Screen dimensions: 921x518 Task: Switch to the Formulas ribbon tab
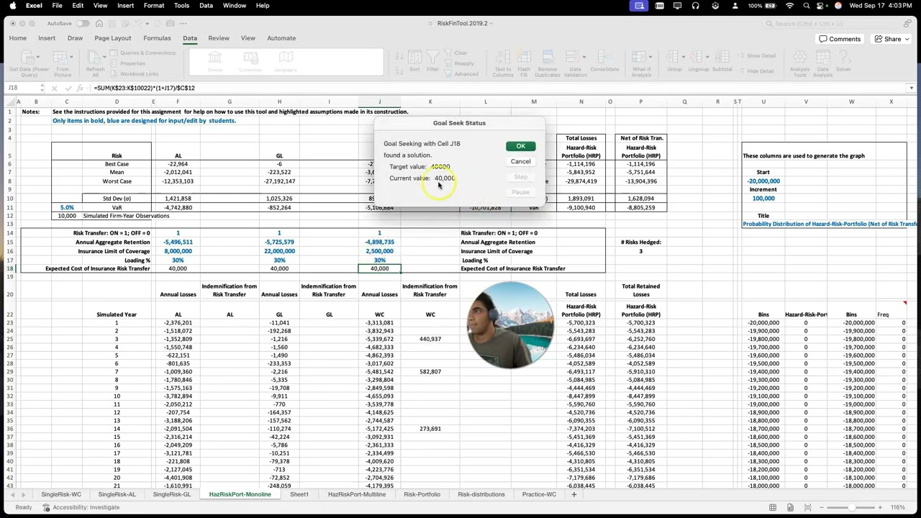pyautogui.click(x=157, y=38)
